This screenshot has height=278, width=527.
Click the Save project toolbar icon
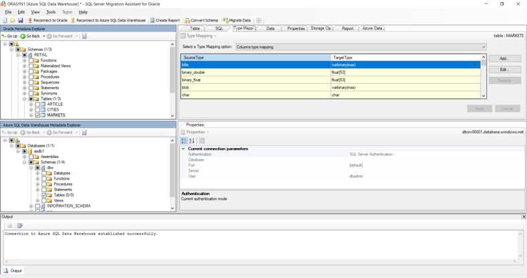click(x=20, y=21)
